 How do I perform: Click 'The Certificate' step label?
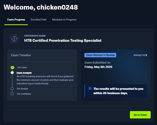[24, 94]
